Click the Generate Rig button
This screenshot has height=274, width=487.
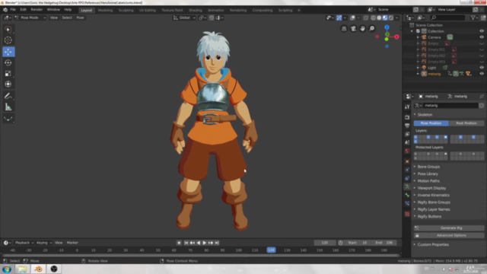pyautogui.click(x=449, y=228)
